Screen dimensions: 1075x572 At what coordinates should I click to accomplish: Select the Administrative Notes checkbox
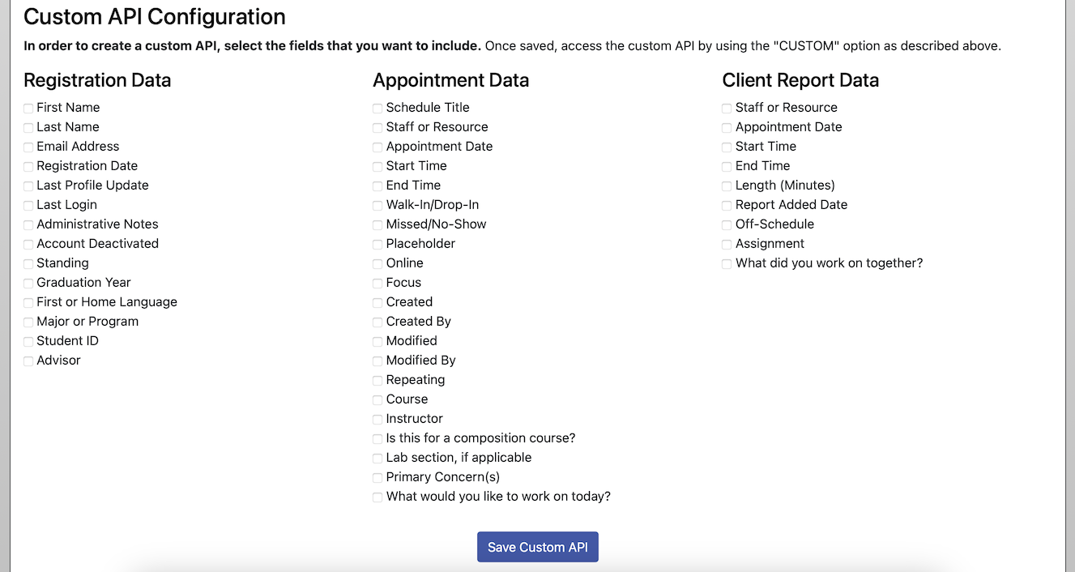(28, 224)
